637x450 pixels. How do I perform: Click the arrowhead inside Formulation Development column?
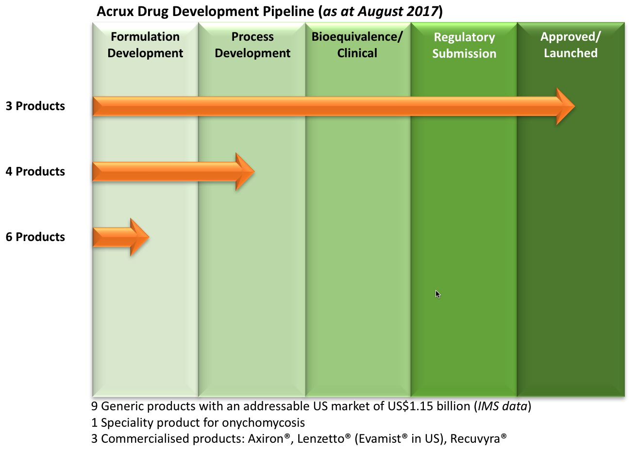click(x=138, y=237)
